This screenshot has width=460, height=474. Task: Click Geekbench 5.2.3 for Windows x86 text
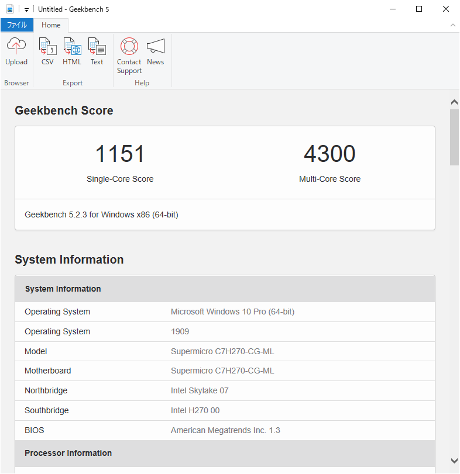coord(101,214)
